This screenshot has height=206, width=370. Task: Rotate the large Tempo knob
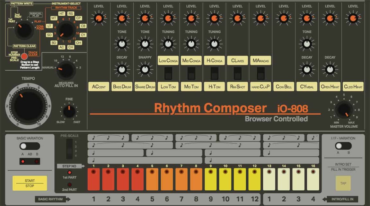pyautogui.click(x=29, y=106)
